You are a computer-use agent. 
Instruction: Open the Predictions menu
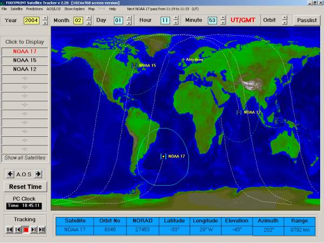(x=35, y=9)
